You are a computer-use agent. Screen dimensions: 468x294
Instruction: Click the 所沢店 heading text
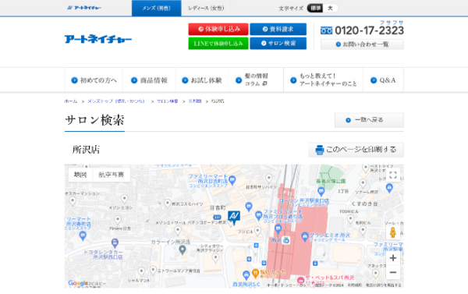pos(86,150)
